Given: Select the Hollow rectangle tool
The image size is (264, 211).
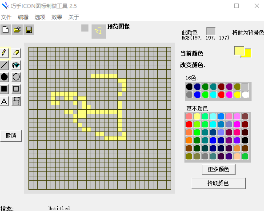Looking at the screenshot, I should 16,89.
